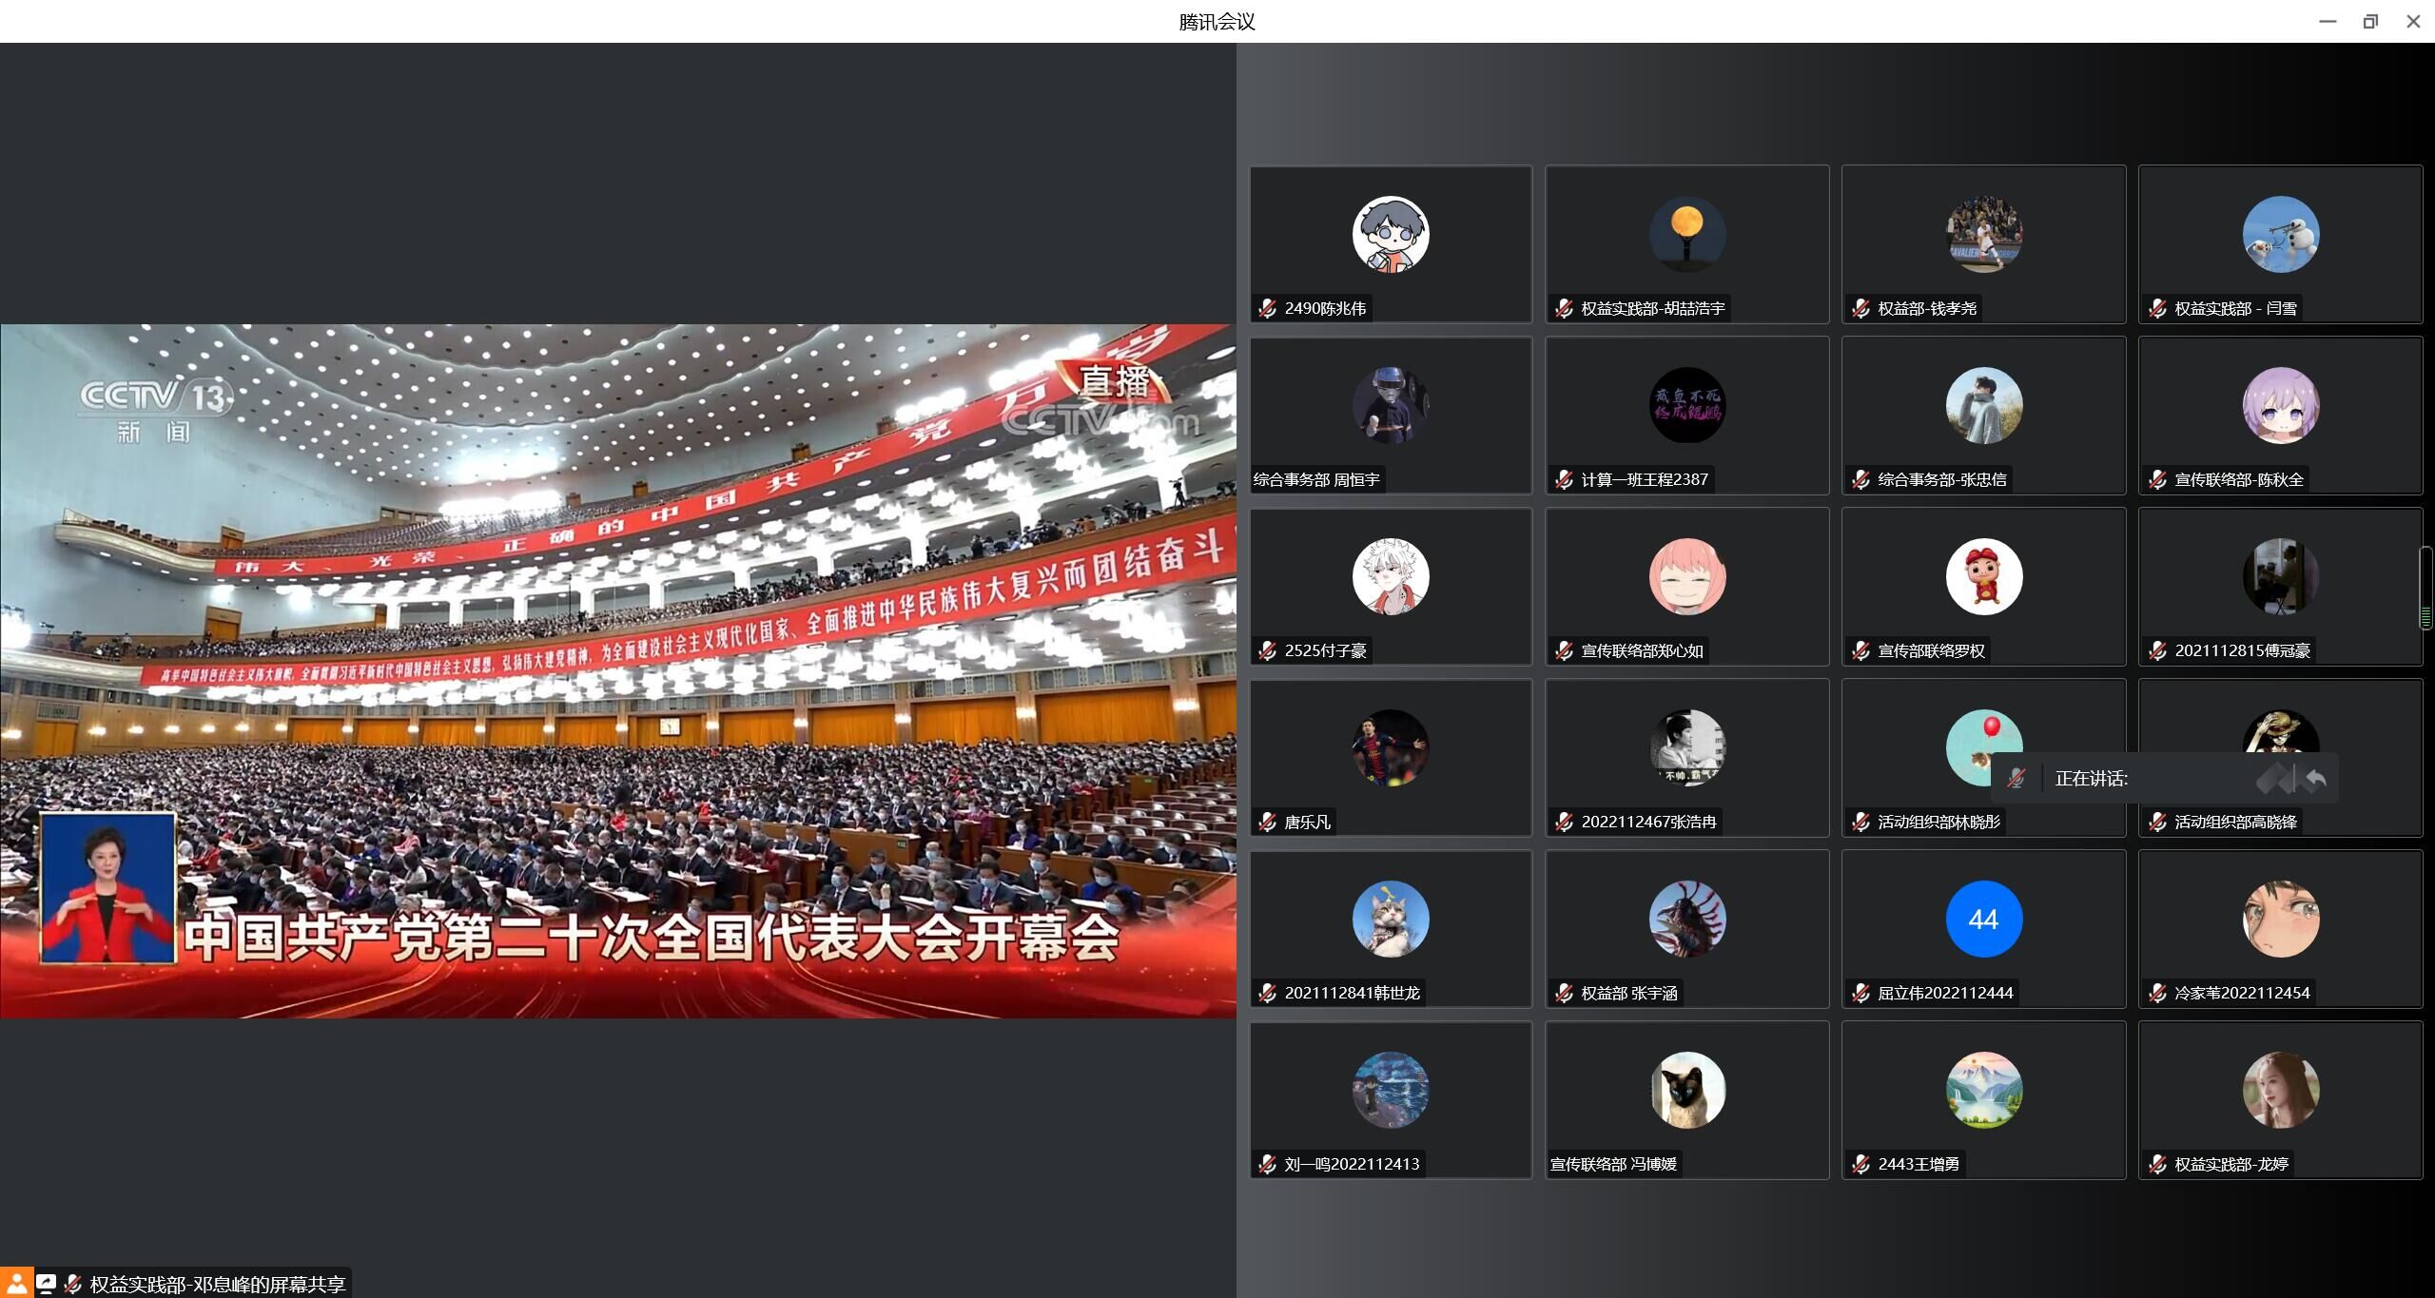Select the blue 44 avatar of 屈立伟2022112444
The height and width of the screenshot is (1298, 2435).
click(1984, 919)
